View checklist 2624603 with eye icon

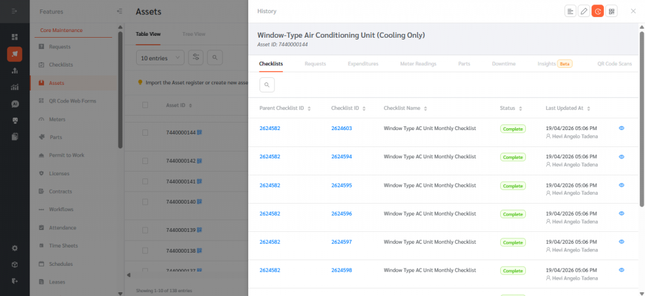621,128
